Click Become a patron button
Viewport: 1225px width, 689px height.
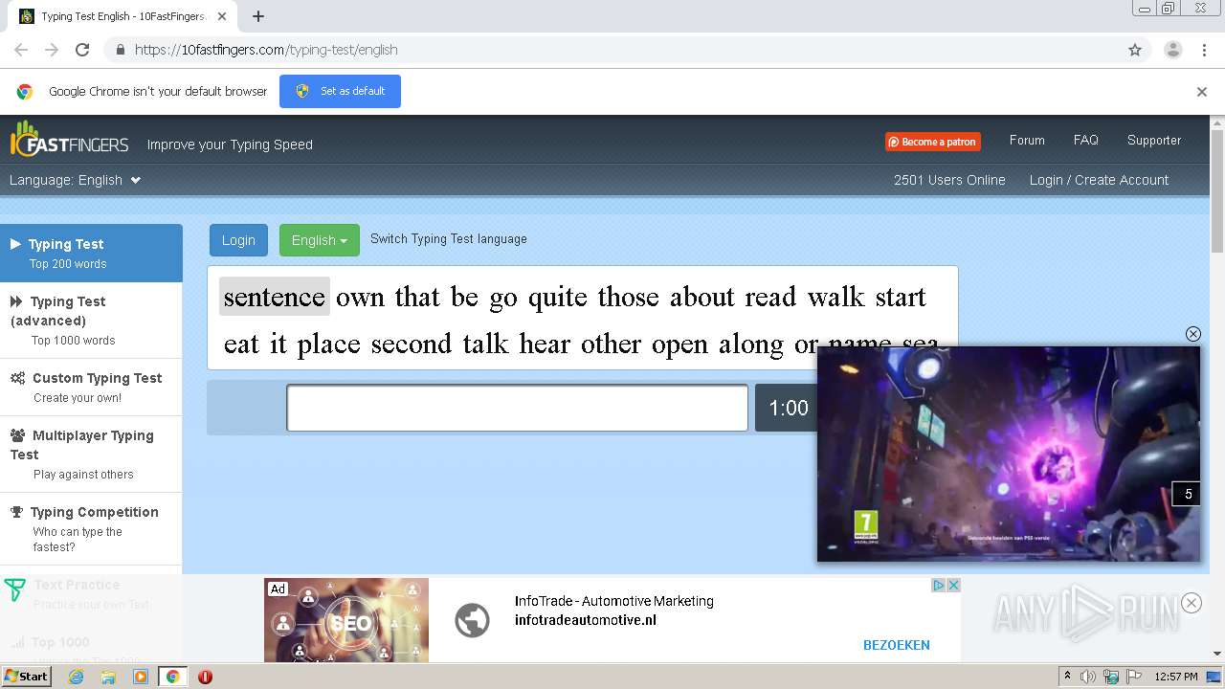click(x=932, y=142)
